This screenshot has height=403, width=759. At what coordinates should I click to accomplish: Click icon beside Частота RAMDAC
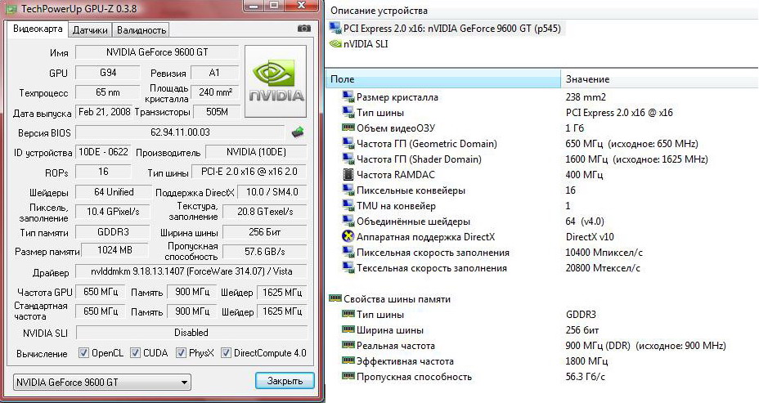pos(348,174)
